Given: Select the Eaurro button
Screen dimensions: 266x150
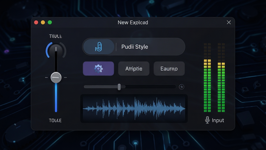Looking at the screenshot, I should coord(169,68).
